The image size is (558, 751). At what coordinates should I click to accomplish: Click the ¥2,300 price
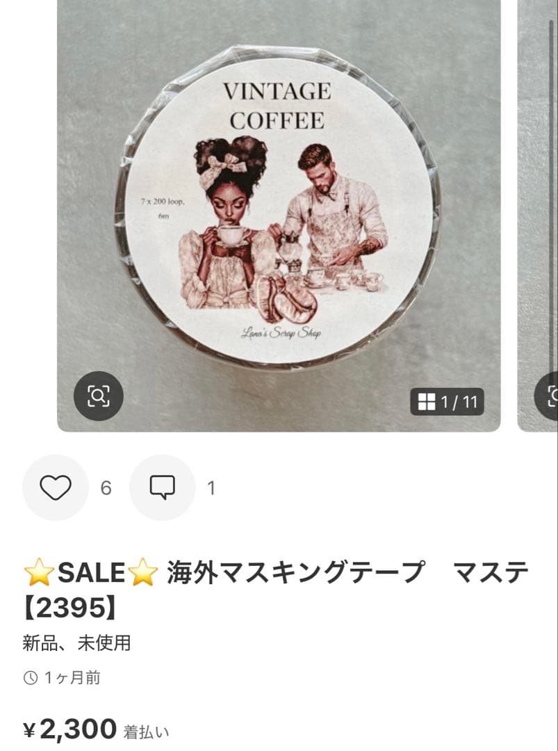click(70, 729)
